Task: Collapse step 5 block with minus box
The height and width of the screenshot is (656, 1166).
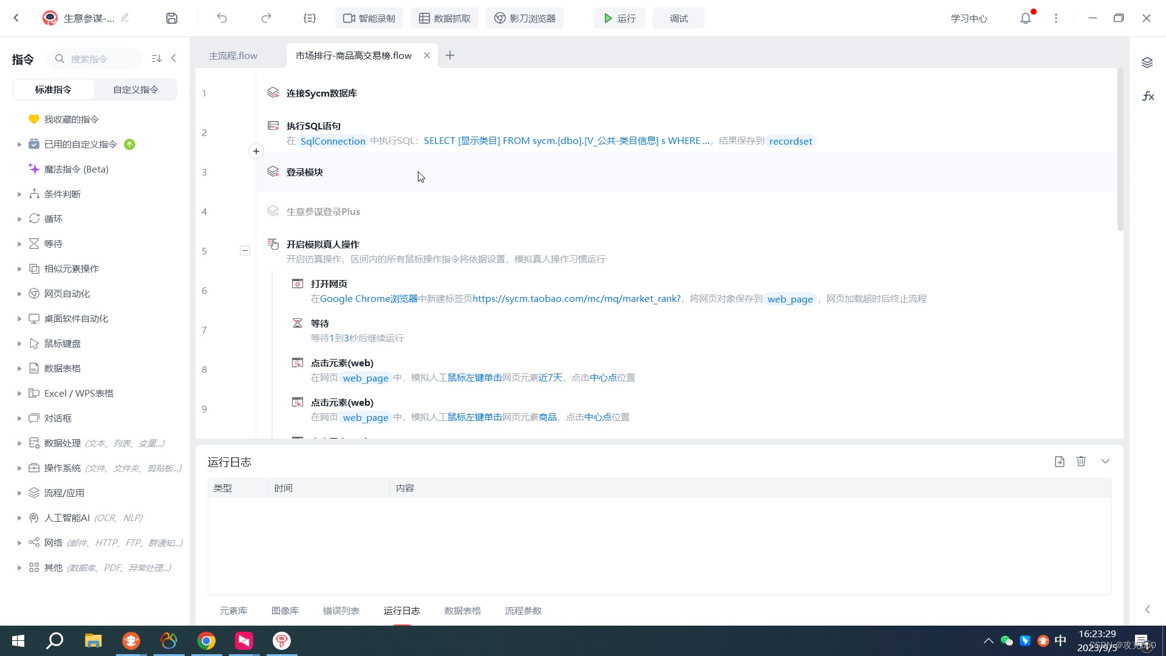Action: (x=245, y=250)
